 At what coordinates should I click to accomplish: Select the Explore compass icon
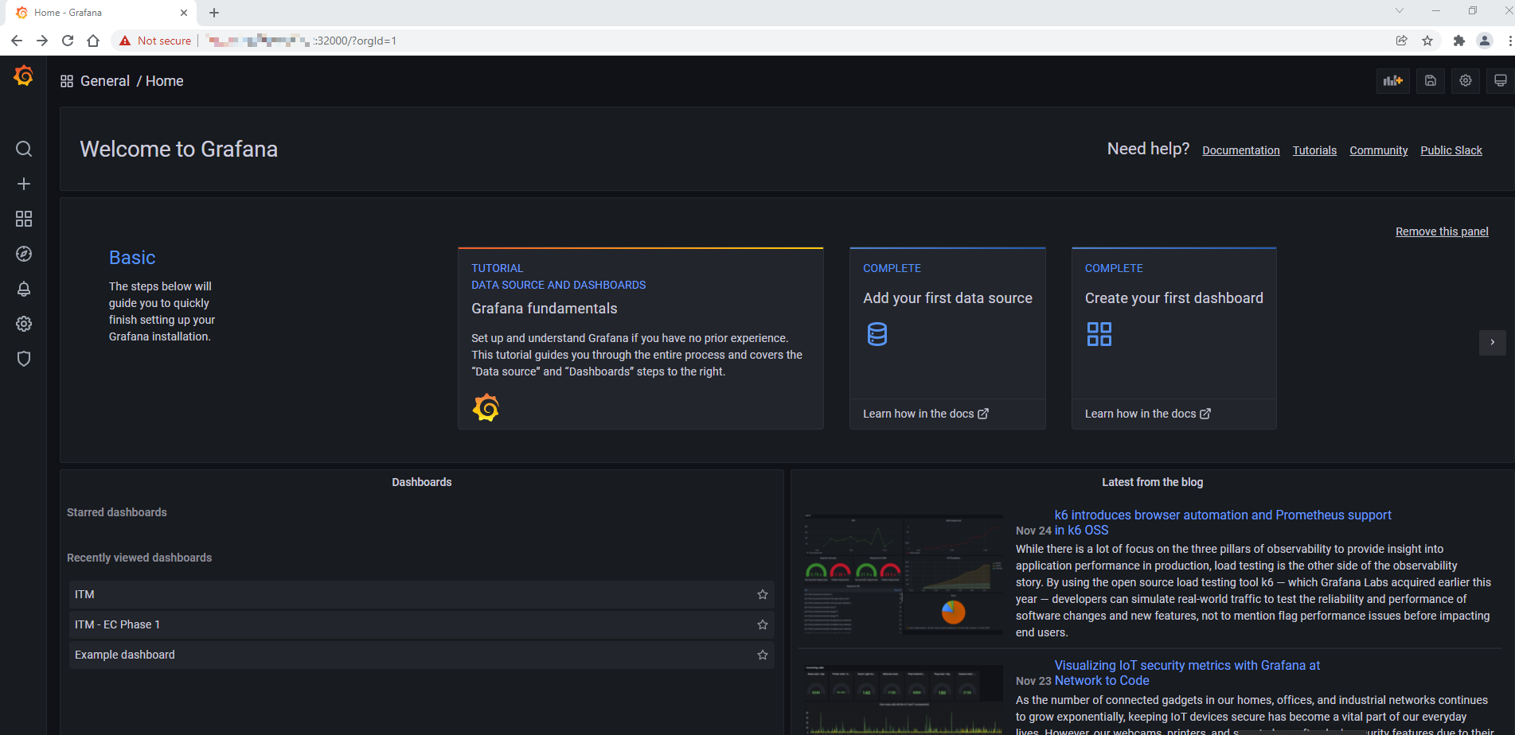tap(24, 254)
